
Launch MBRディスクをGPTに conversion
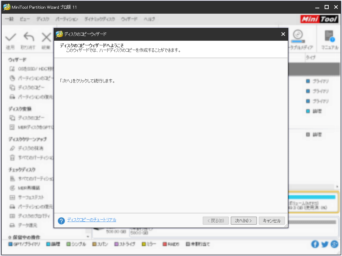point(28,127)
